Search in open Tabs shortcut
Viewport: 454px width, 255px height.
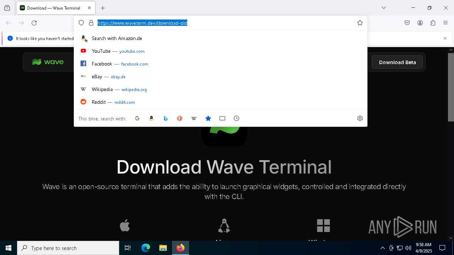222,118
